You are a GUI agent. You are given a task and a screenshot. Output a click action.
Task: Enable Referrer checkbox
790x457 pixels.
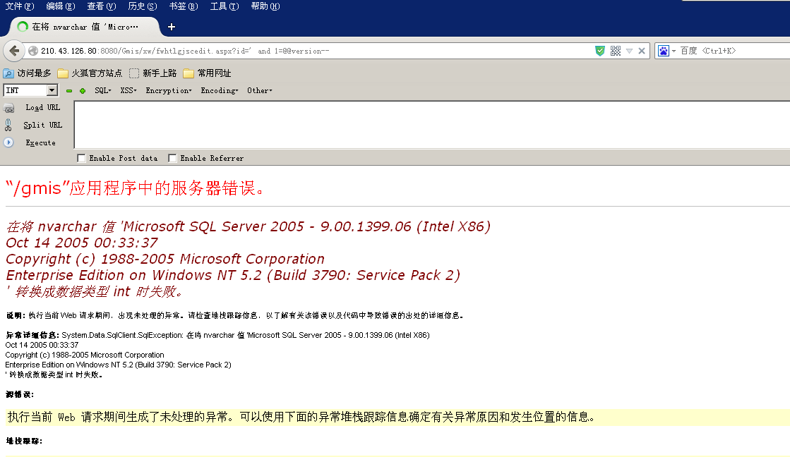click(172, 159)
